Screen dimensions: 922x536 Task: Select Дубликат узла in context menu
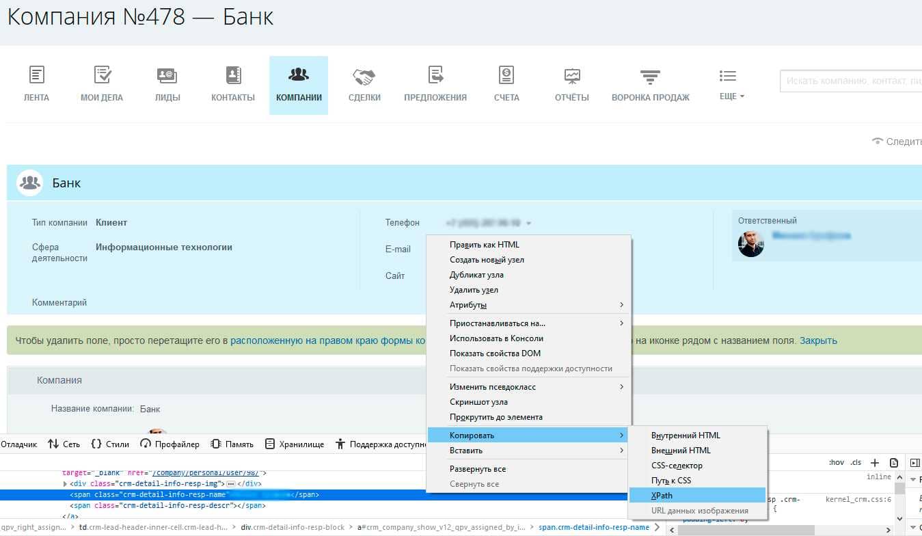coord(529,275)
